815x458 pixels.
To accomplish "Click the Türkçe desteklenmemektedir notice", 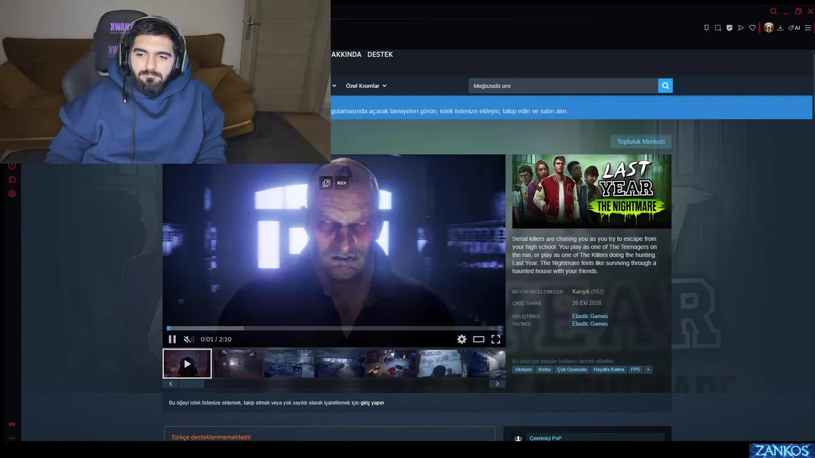I will click(x=211, y=438).
